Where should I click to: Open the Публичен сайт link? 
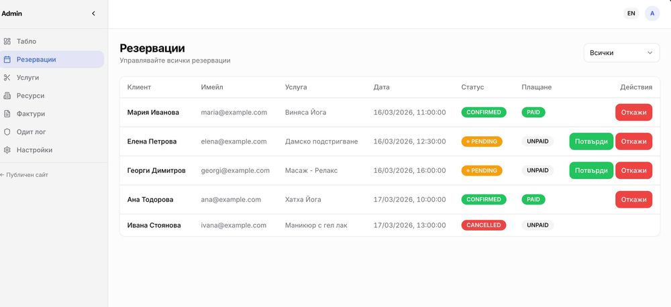[x=24, y=175]
